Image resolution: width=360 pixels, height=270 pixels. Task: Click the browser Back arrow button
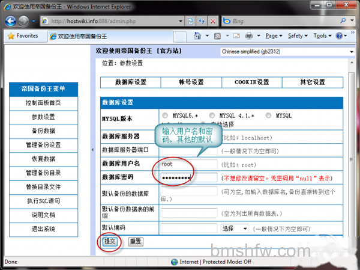[x=11, y=21]
